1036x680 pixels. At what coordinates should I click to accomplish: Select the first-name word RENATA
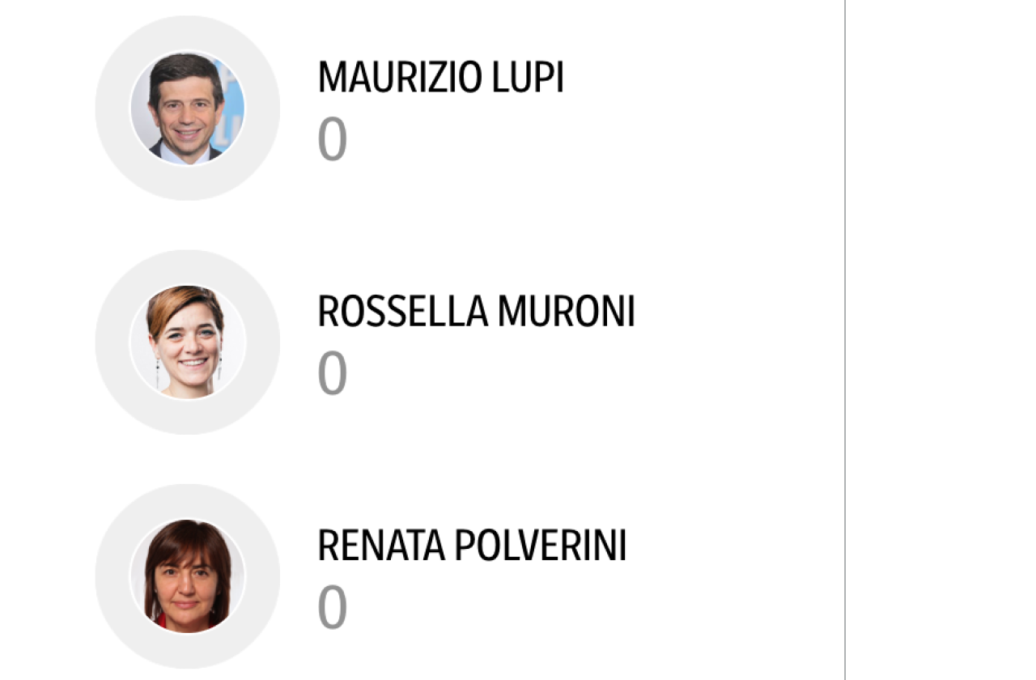[380, 546]
